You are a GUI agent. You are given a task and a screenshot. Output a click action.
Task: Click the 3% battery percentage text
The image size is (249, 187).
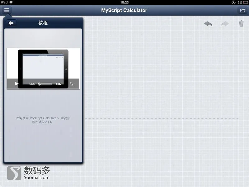pos(240,2)
